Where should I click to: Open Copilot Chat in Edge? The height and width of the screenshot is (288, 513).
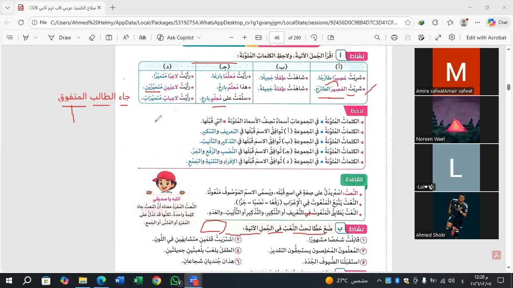[x=497, y=23]
